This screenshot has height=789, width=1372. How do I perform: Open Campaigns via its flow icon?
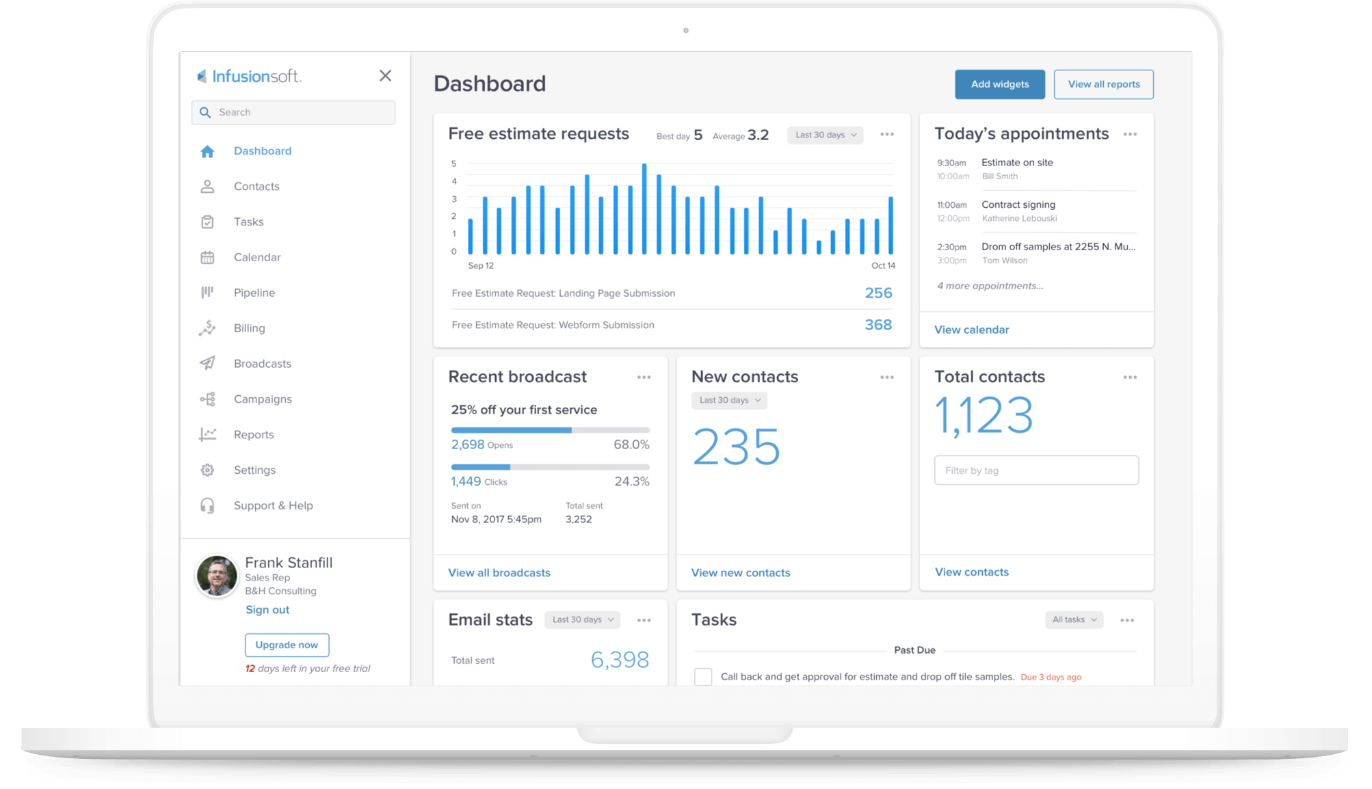pyautogui.click(x=207, y=399)
